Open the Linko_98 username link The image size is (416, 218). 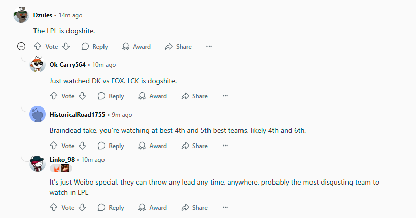(62, 160)
